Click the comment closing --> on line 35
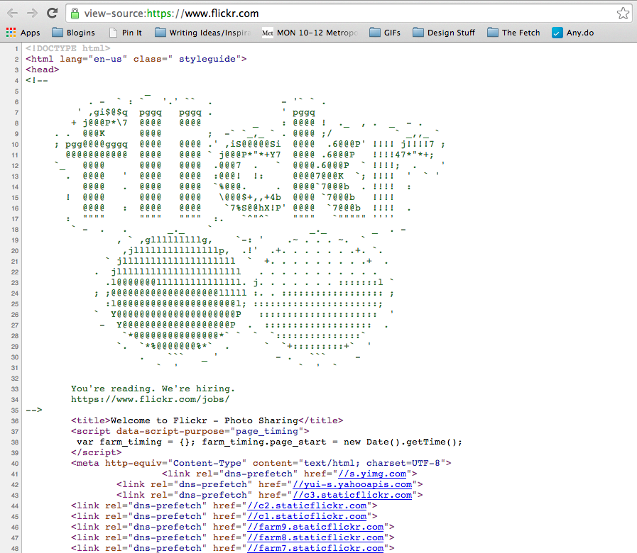 pyautogui.click(x=33, y=410)
